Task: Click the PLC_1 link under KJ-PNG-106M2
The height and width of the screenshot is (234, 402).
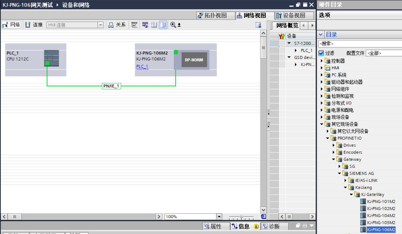Action: pyautogui.click(x=142, y=66)
